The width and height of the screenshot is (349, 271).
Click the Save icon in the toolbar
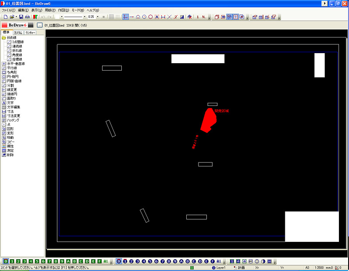click(x=21, y=17)
